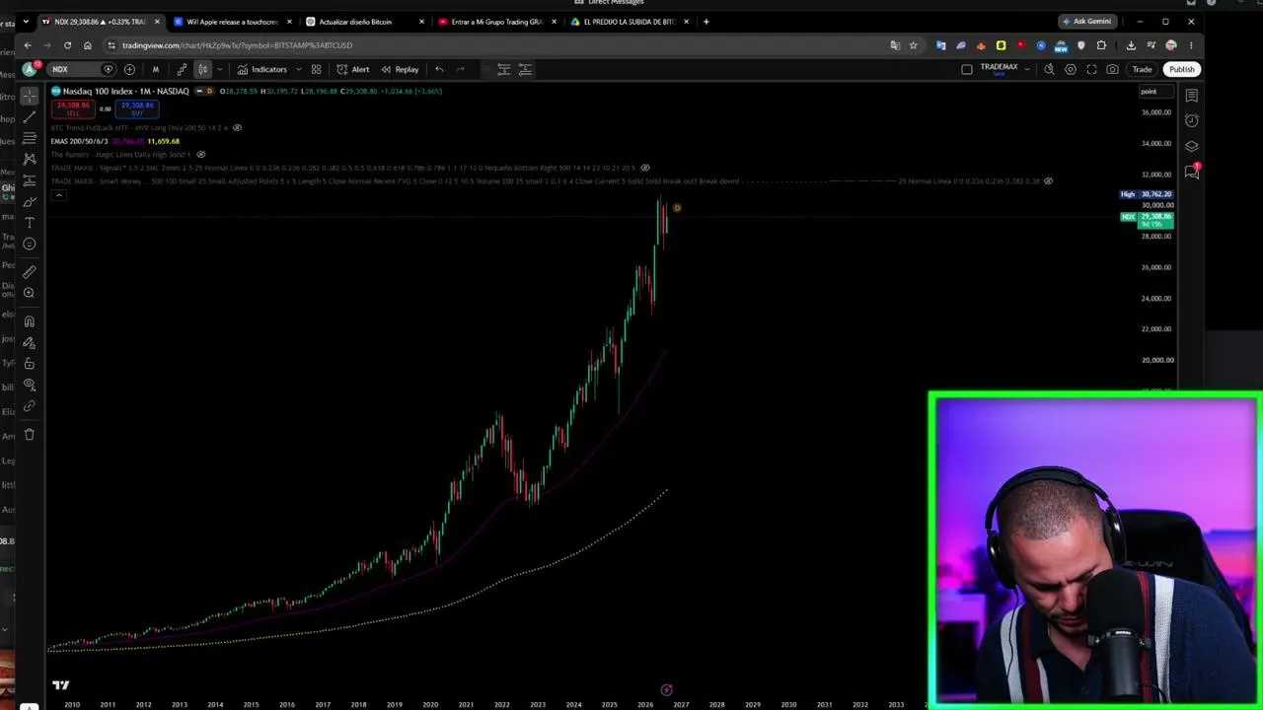Open the chart patterns tool
The width and height of the screenshot is (1263, 710).
pos(30,159)
